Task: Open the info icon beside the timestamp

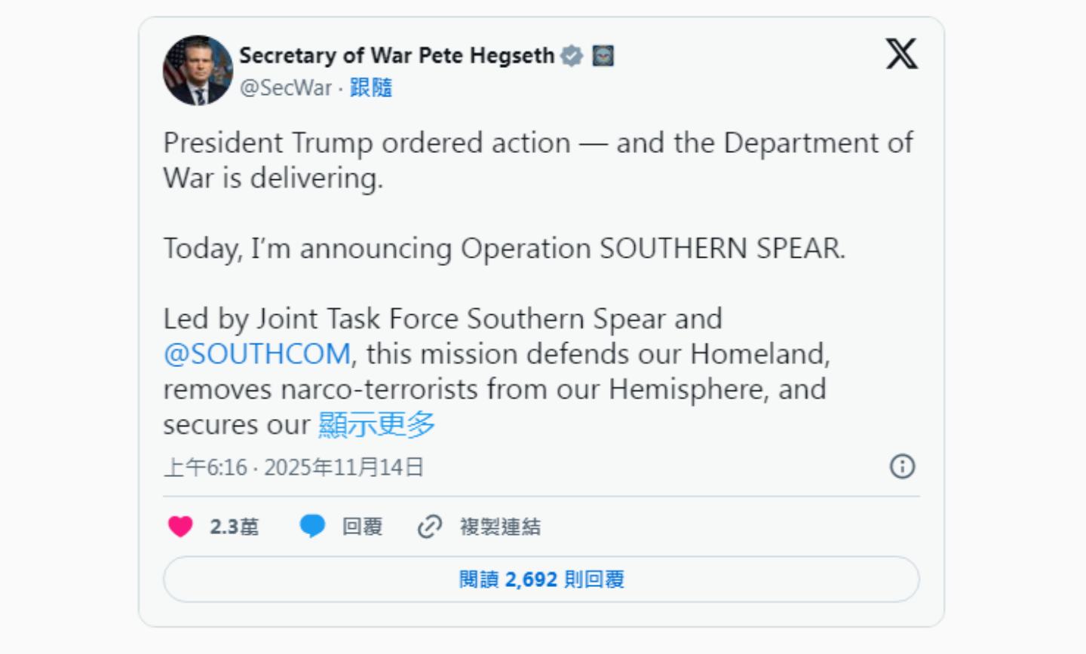Action: 902,466
